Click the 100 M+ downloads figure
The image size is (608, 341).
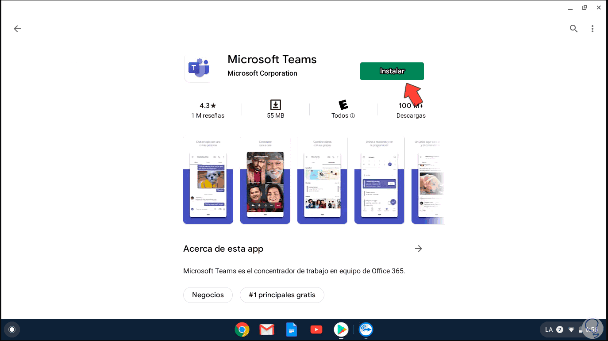pos(411,106)
